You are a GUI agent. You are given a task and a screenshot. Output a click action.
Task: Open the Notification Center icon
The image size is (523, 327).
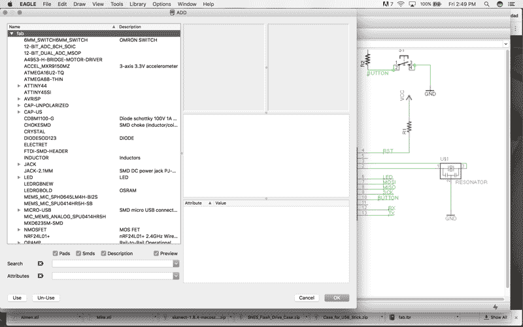[x=511, y=4]
